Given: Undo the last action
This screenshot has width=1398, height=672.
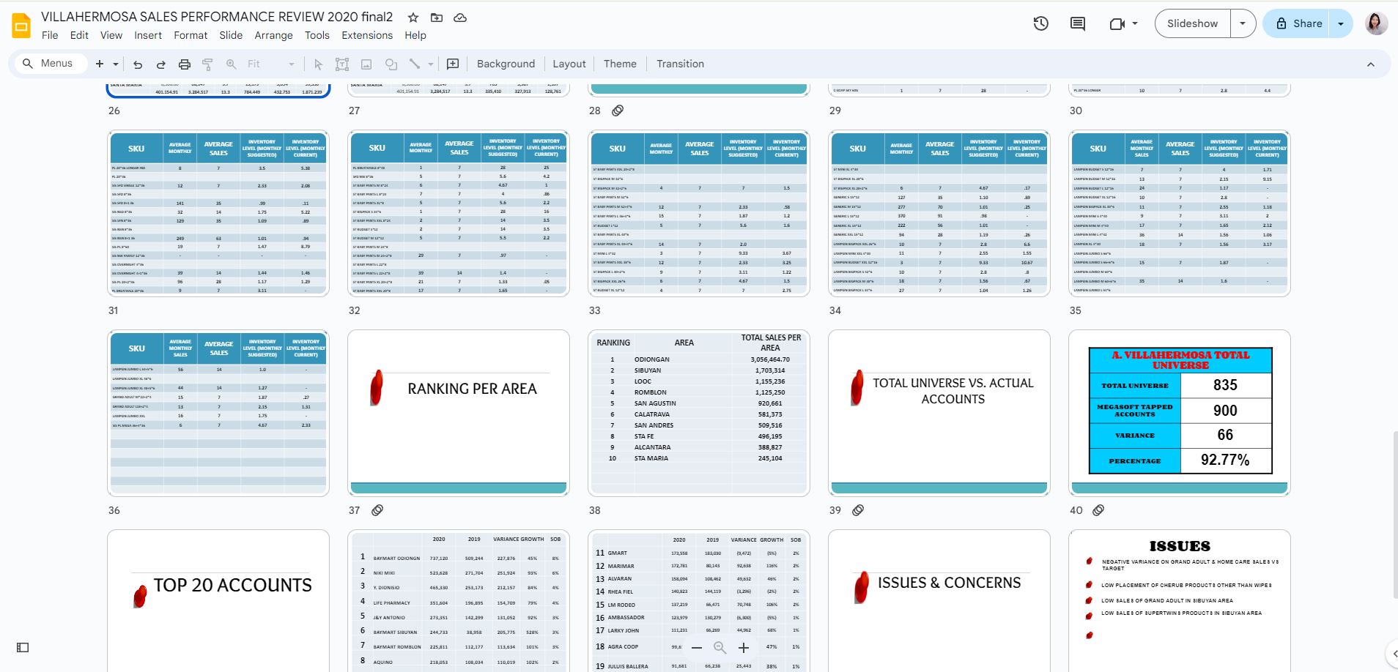Looking at the screenshot, I should (138, 64).
